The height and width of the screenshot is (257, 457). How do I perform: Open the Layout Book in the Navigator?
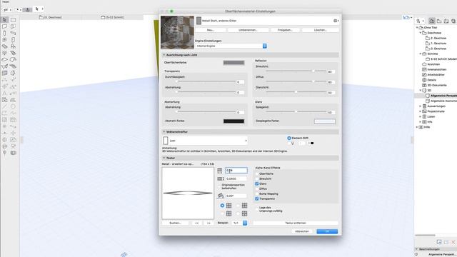click(446, 21)
